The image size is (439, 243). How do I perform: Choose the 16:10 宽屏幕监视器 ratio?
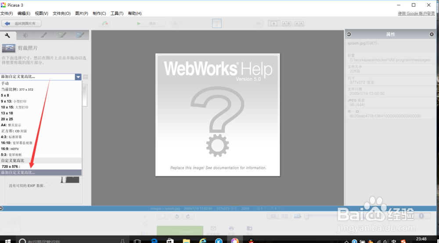(x=41, y=143)
